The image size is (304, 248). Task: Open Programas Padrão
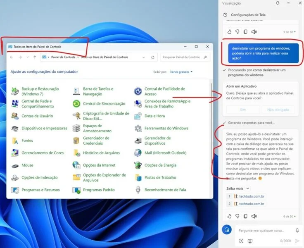coord(94,190)
